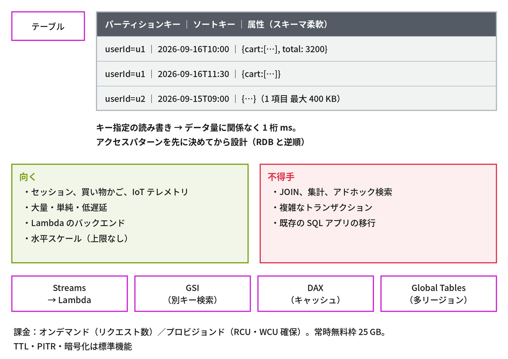
Task: Select the bullet 既存の SQL アプリの移行
Action: [x=324, y=223]
